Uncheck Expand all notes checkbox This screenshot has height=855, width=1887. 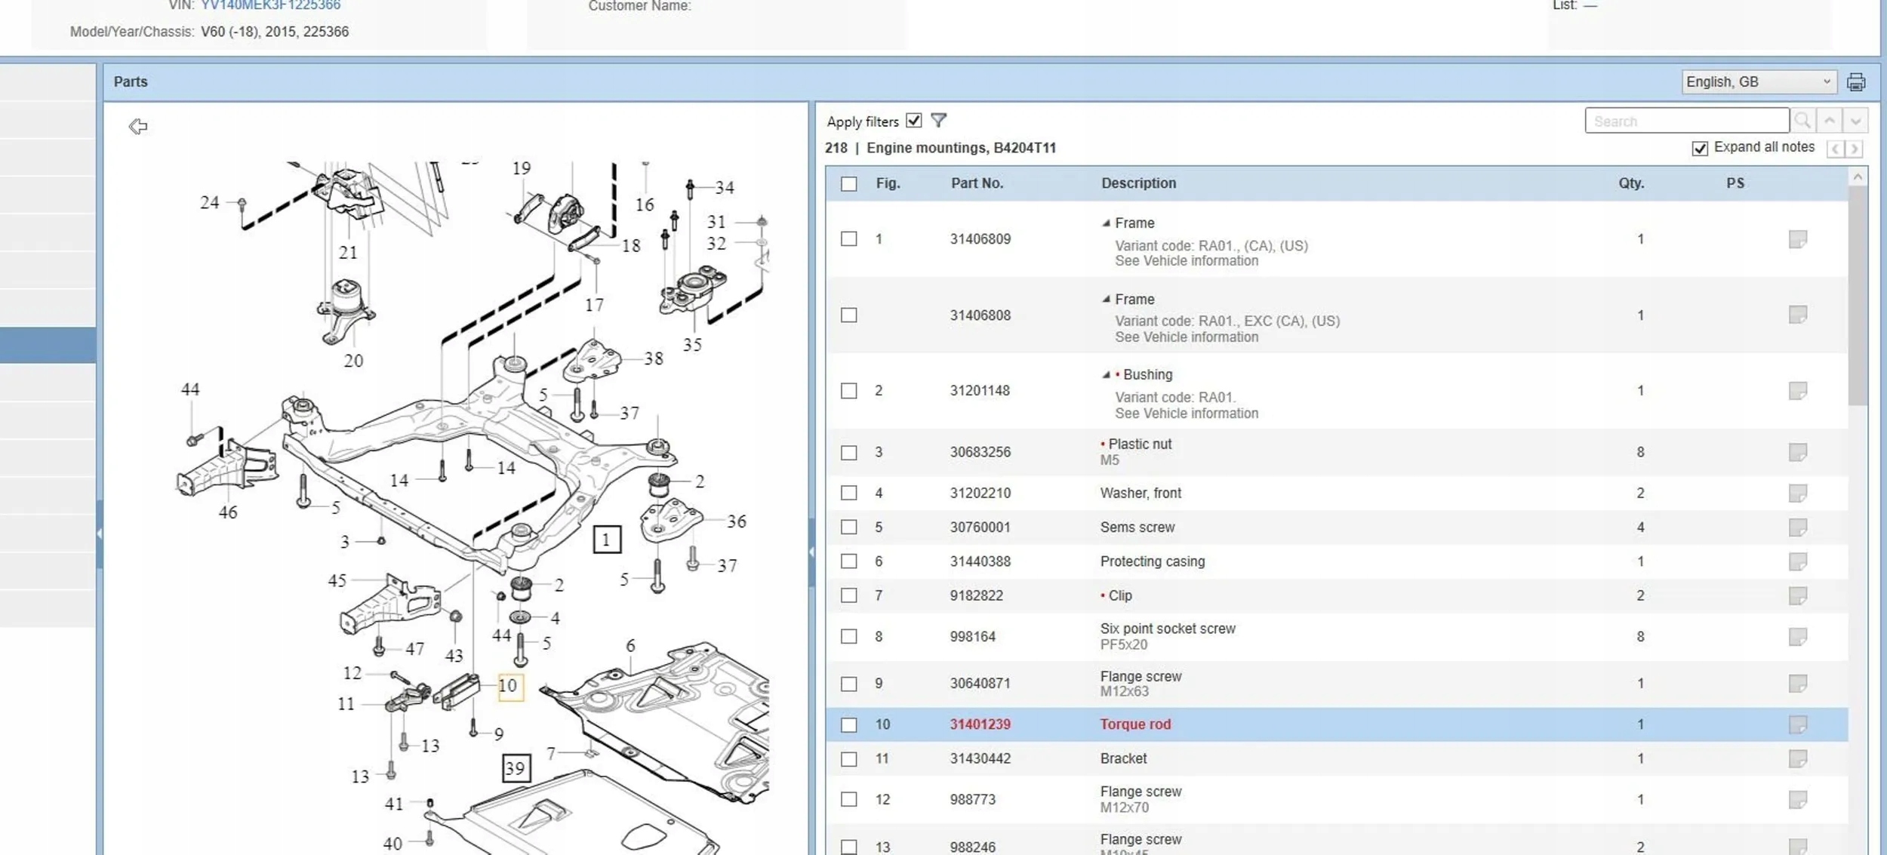click(x=1699, y=149)
